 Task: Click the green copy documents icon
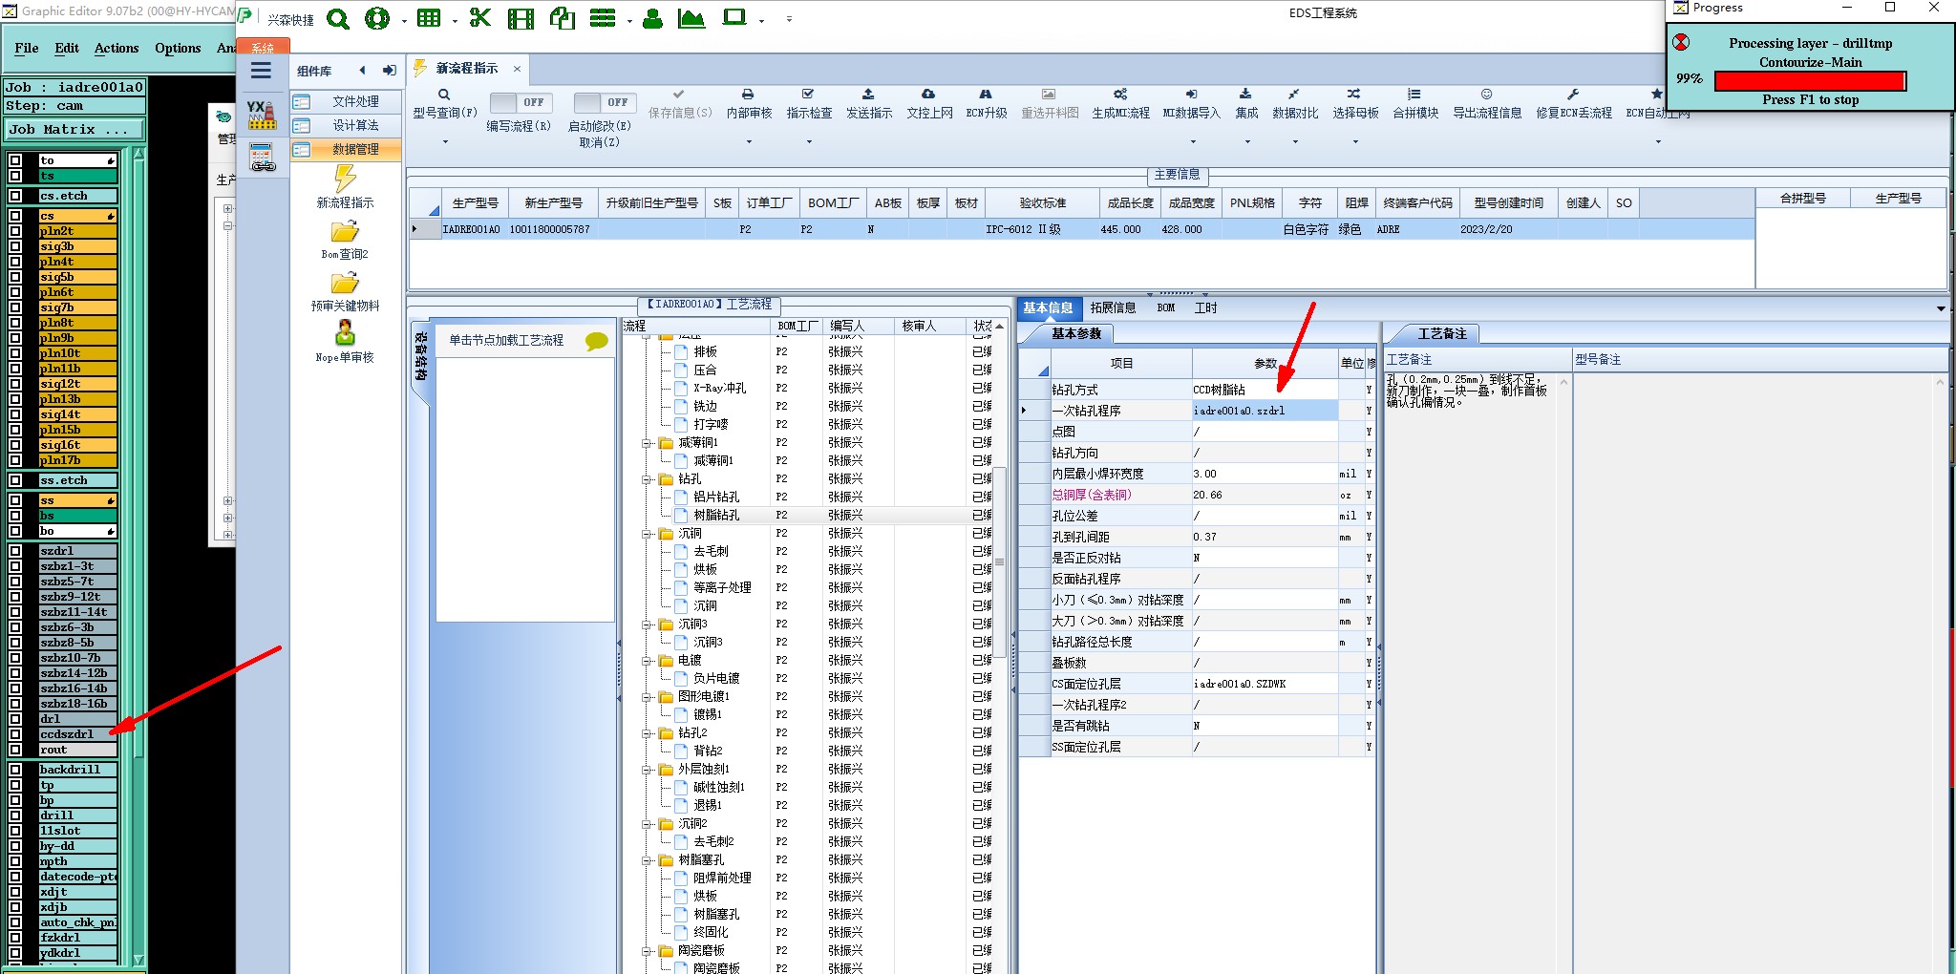pos(563,18)
